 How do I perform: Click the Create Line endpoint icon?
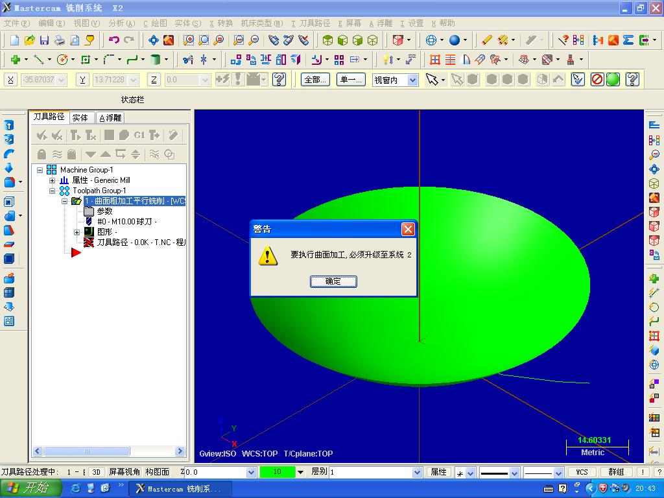[x=39, y=60]
